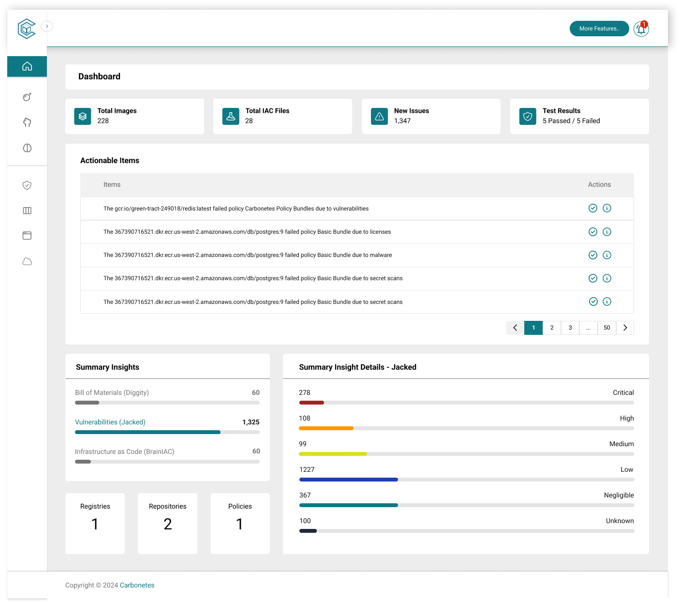Go to previous page of actionable items
680x602 pixels.
515,328
